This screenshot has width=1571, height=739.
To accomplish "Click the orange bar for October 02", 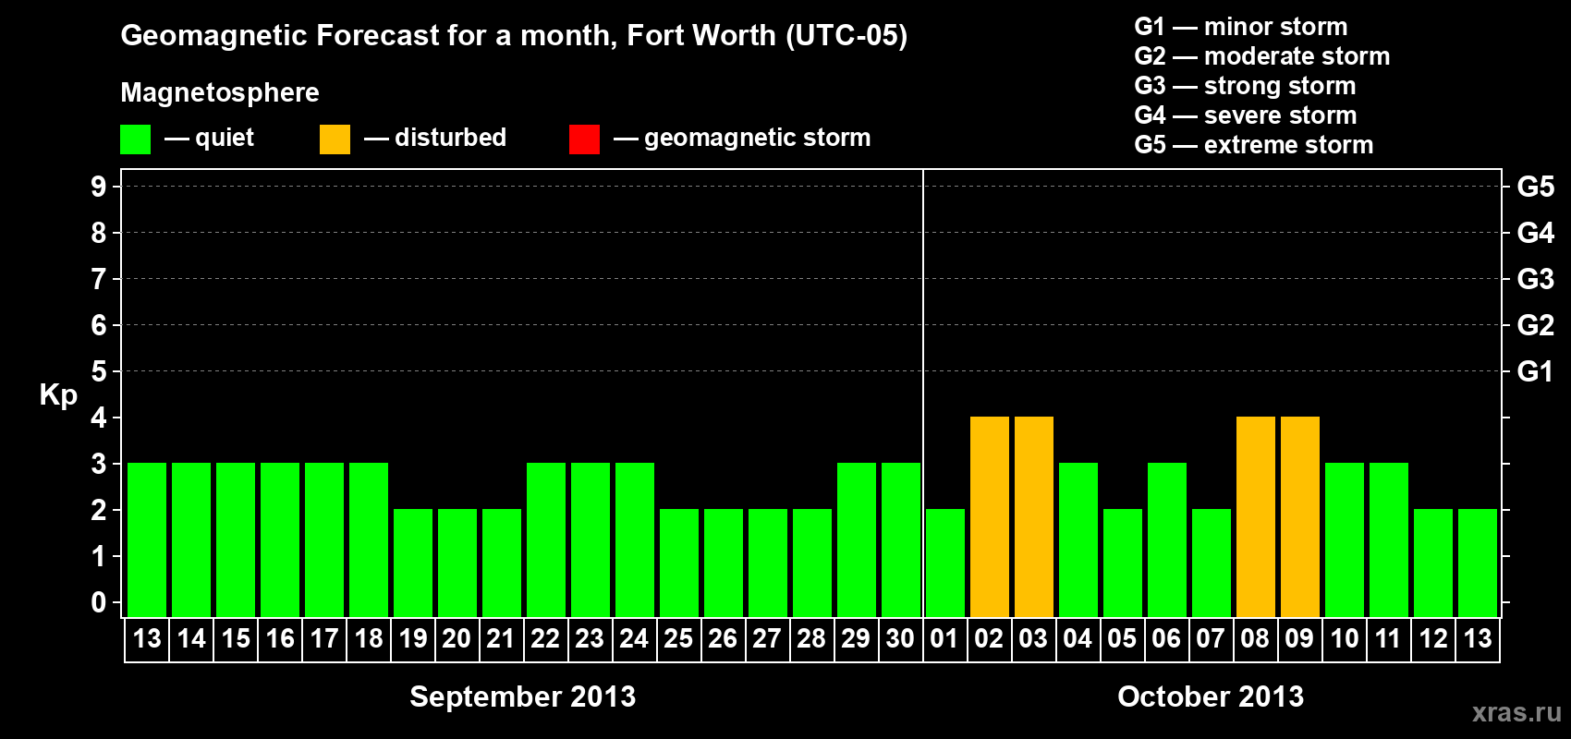I will tap(990, 516).
